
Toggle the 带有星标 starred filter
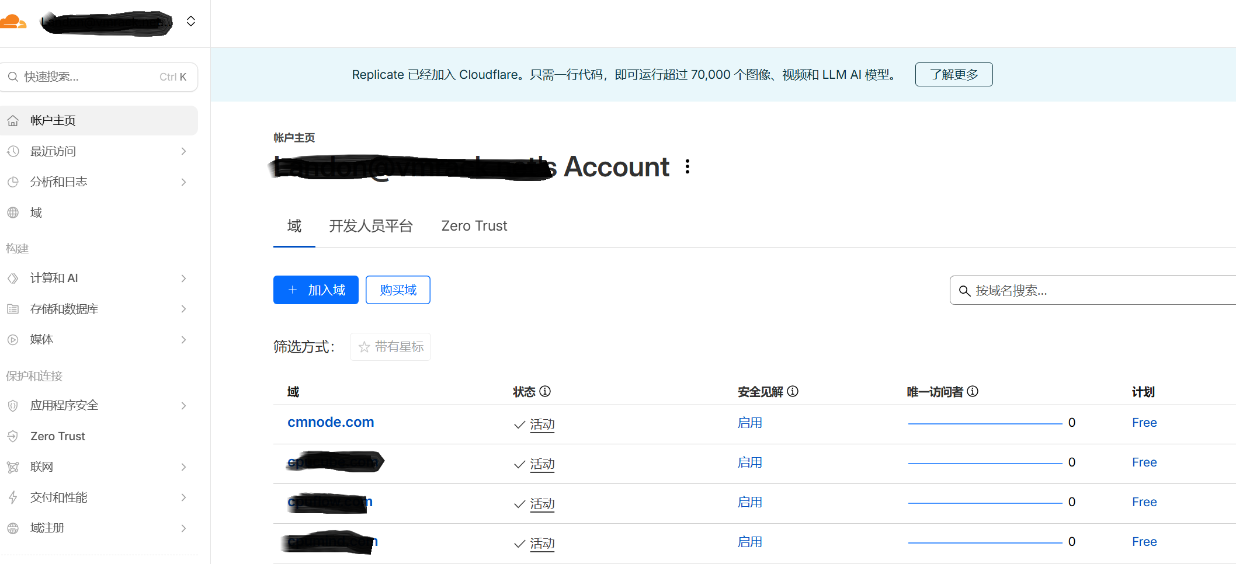390,347
